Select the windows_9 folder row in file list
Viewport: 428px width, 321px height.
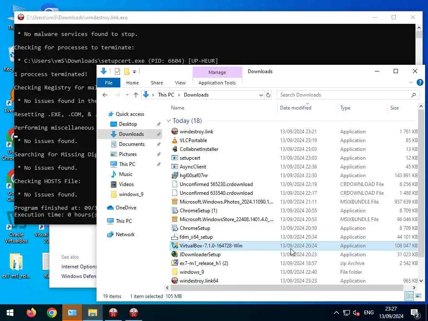pyautogui.click(x=294, y=272)
